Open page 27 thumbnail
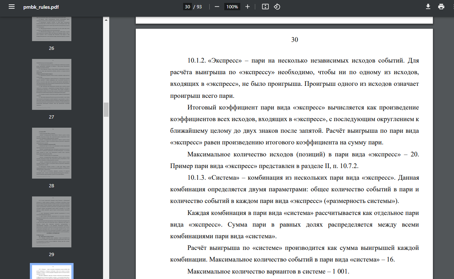 click(51, 85)
